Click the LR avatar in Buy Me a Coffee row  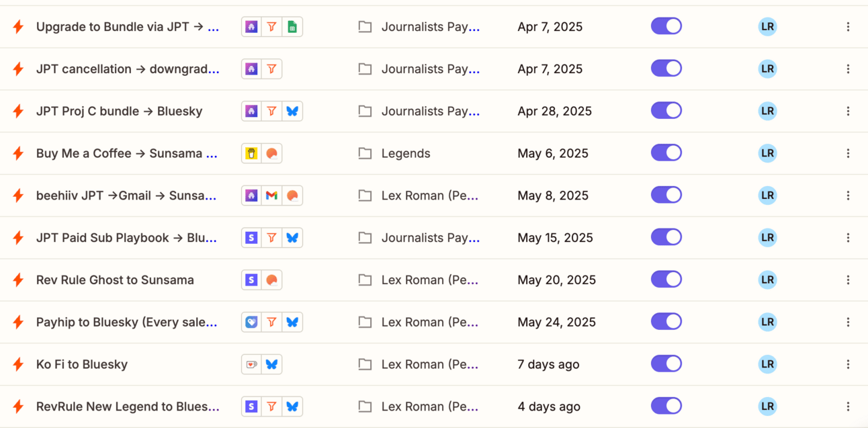[x=767, y=154]
